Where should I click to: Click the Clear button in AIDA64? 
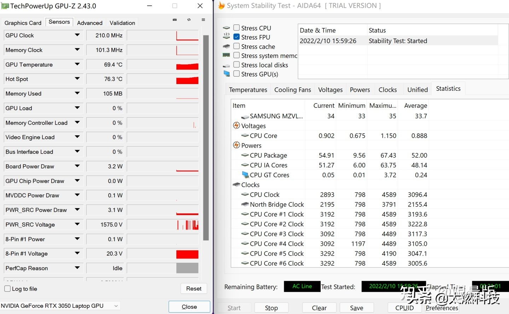319,308
